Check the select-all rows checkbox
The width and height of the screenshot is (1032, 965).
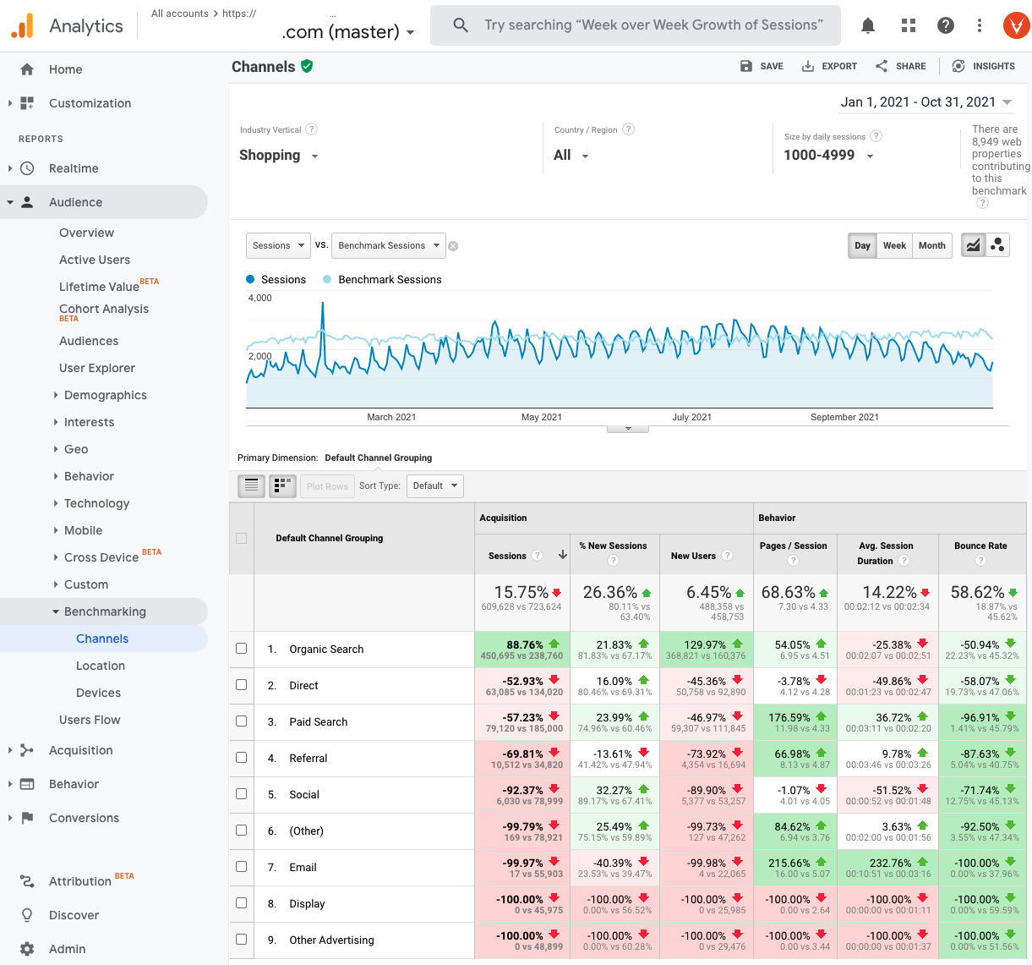(241, 538)
